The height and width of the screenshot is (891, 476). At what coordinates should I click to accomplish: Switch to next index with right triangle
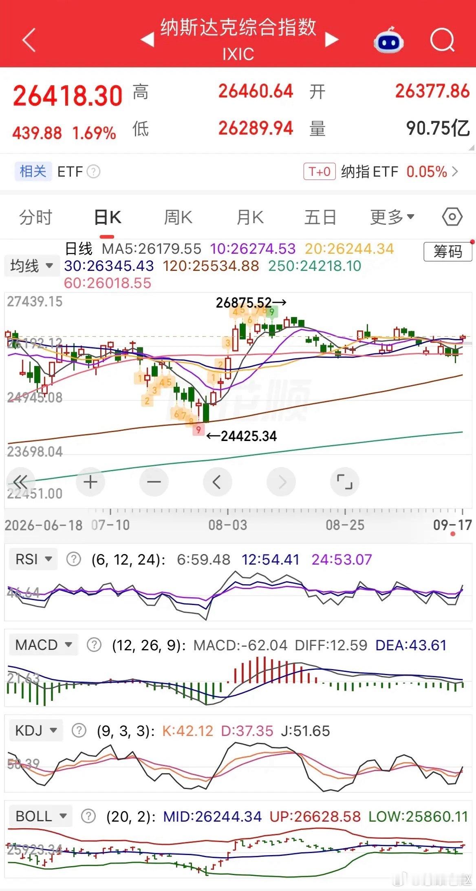pyautogui.click(x=332, y=40)
